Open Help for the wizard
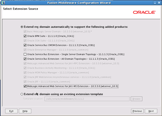 pos(25,111)
